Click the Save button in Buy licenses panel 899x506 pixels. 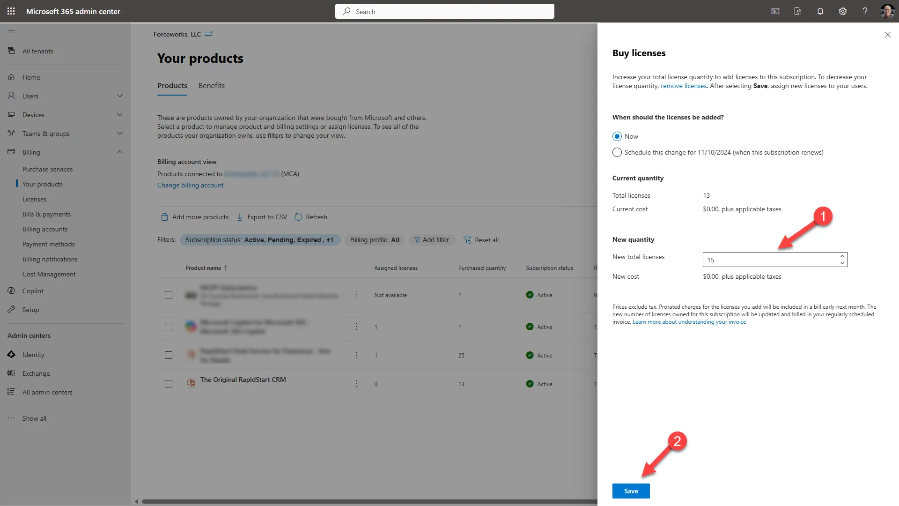[631, 491]
